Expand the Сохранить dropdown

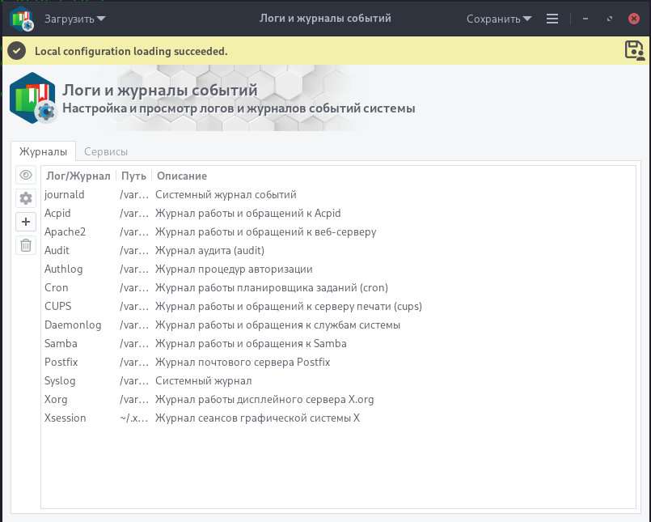499,19
